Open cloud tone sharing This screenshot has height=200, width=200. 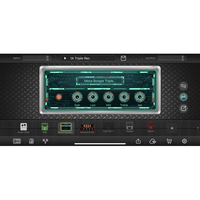(153, 141)
